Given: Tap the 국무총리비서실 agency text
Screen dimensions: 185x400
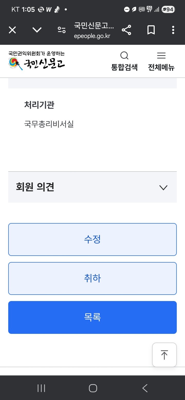Looking at the screenshot, I should pos(49,124).
